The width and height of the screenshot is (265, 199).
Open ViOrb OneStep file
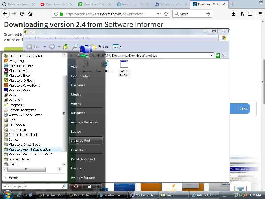pos(124,68)
